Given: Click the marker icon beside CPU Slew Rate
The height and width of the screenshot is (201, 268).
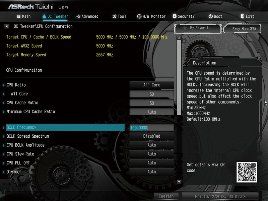Looking at the screenshot, I should (x=4, y=154).
